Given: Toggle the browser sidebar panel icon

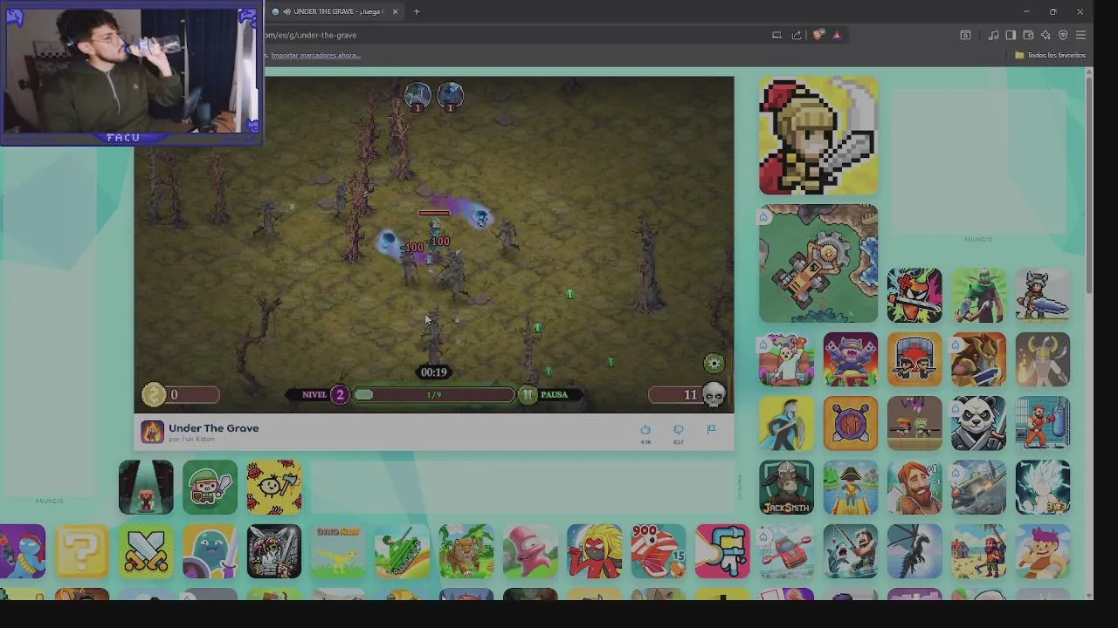Looking at the screenshot, I should 1011,35.
